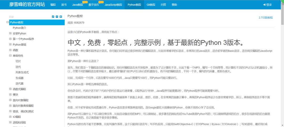Expand the 函数 chapter
Screen dimensions: 284x127
(x=10, y=50)
